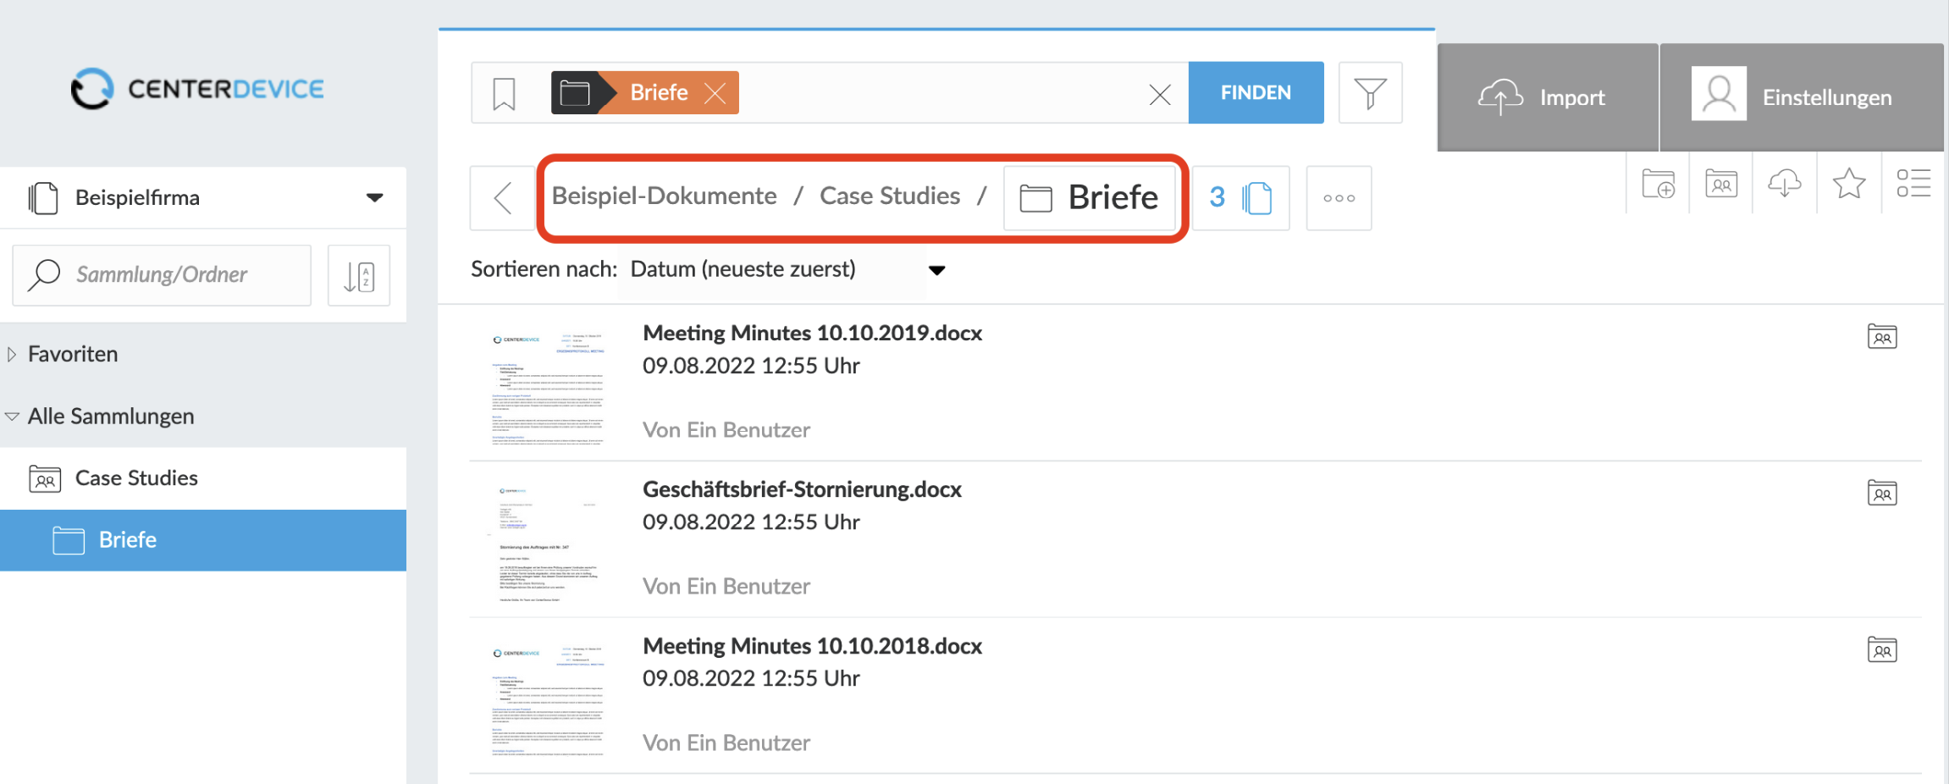
Task: Click share icon for Geschäftsbrief-Stornierung
Action: tap(1882, 493)
